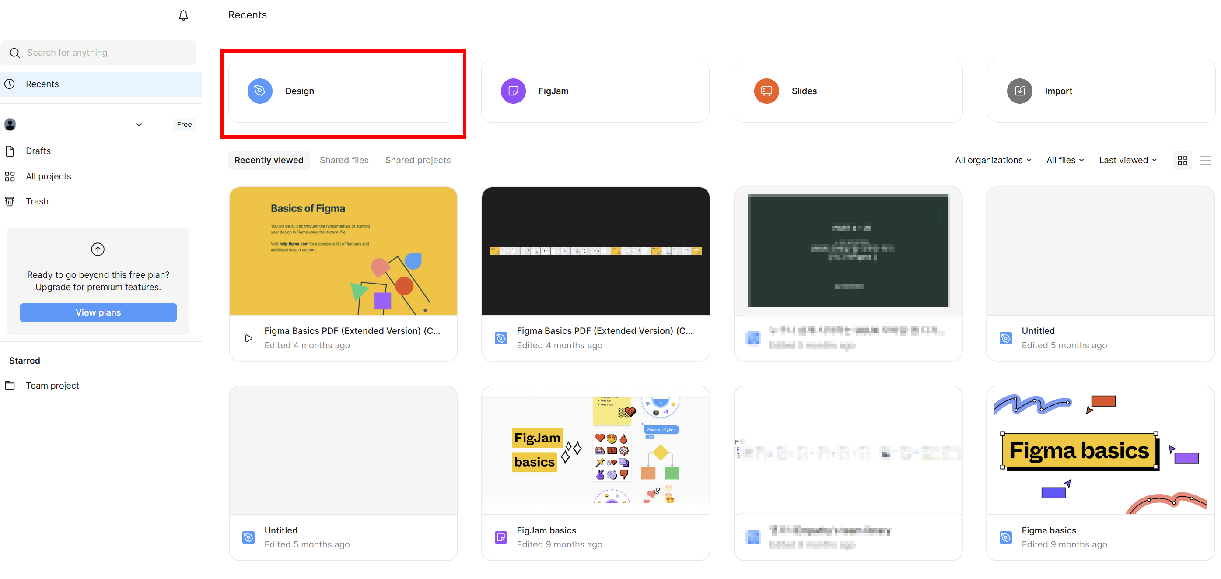
Task: Click the Drafts file icon
Action: pos(10,151)
